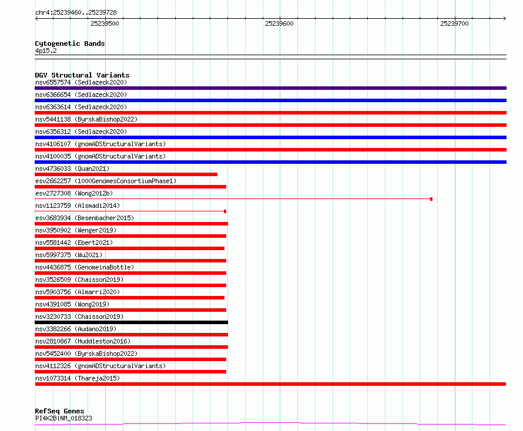This screenshot has height=431, width=523.
Task: Click the red bar of nsv5903756
Action: pyautogui.click(x=130, y=298)
